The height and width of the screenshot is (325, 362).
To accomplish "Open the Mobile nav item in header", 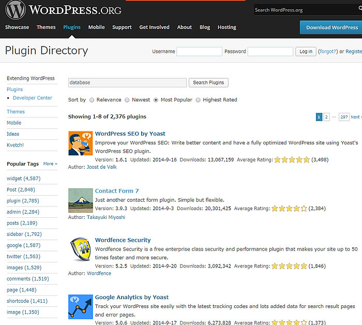I will 97,27.
